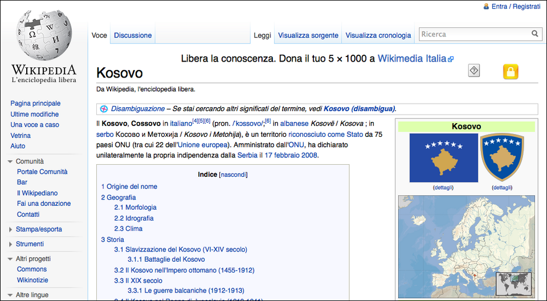
Task: Go to Pagina principale
Action: (35, 103)
